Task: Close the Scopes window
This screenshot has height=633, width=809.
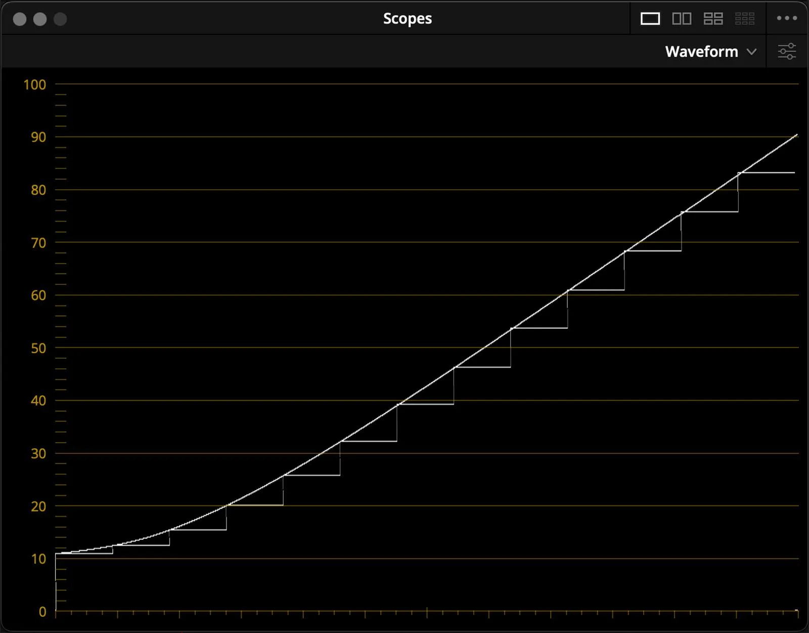Action: pyautogui.click(x=20, y=19)
